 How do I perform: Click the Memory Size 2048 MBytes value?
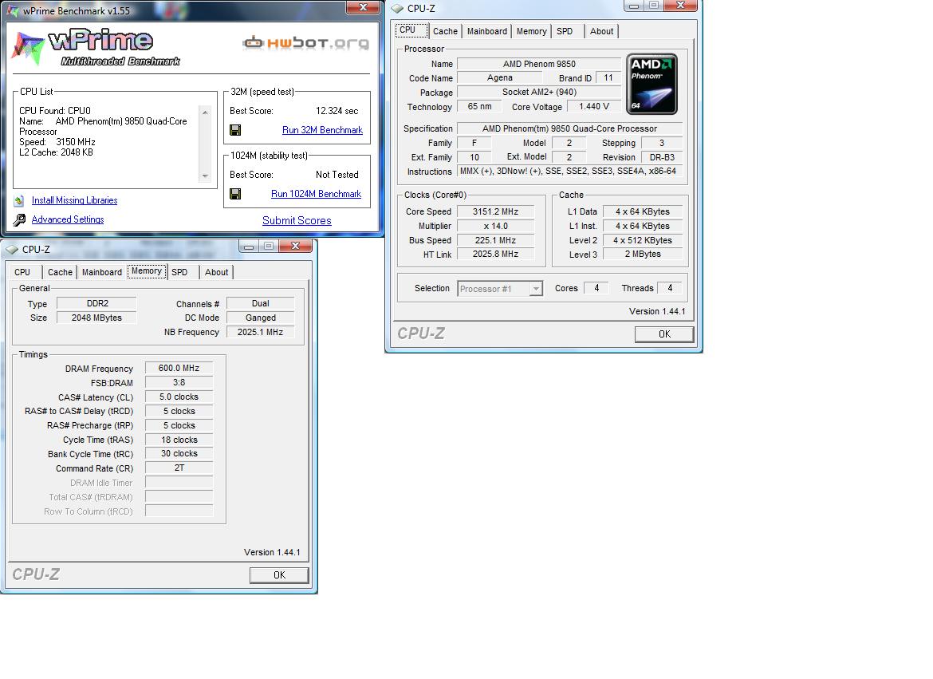96,318
